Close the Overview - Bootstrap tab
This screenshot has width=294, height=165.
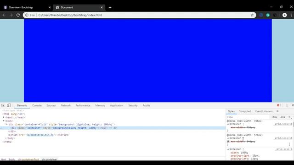[x=50, y=7]
